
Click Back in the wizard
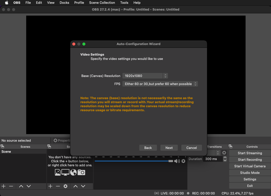[x=148, y=148]
